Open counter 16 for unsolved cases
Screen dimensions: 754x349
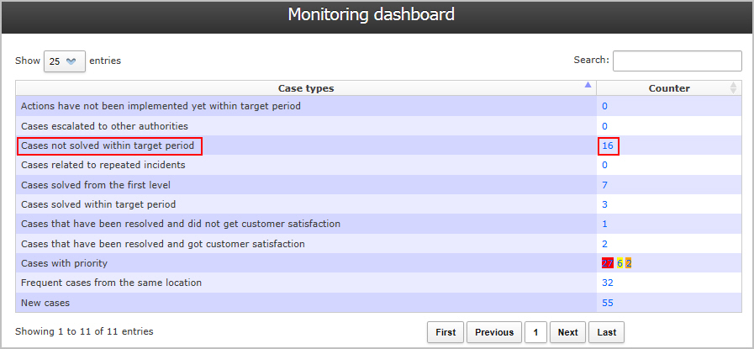(x=608, y=145)
